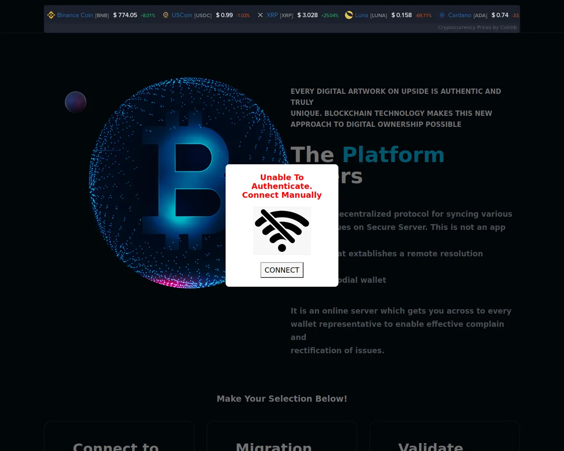
Task: Click 'The Platform' heading
Action: point(367,155)
